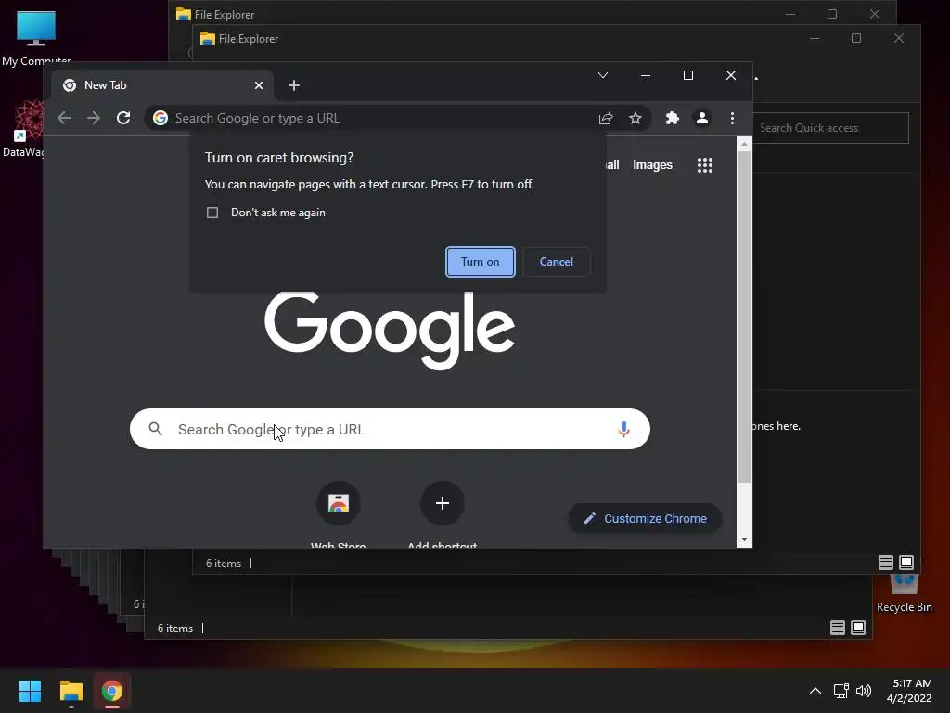Click the magnifier icon in the Google search box
950x713 pixels.
(x=156, y=429)
